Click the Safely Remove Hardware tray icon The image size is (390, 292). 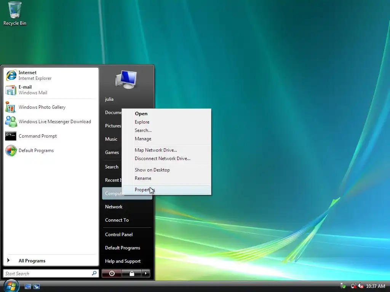[x=343, y=286]
